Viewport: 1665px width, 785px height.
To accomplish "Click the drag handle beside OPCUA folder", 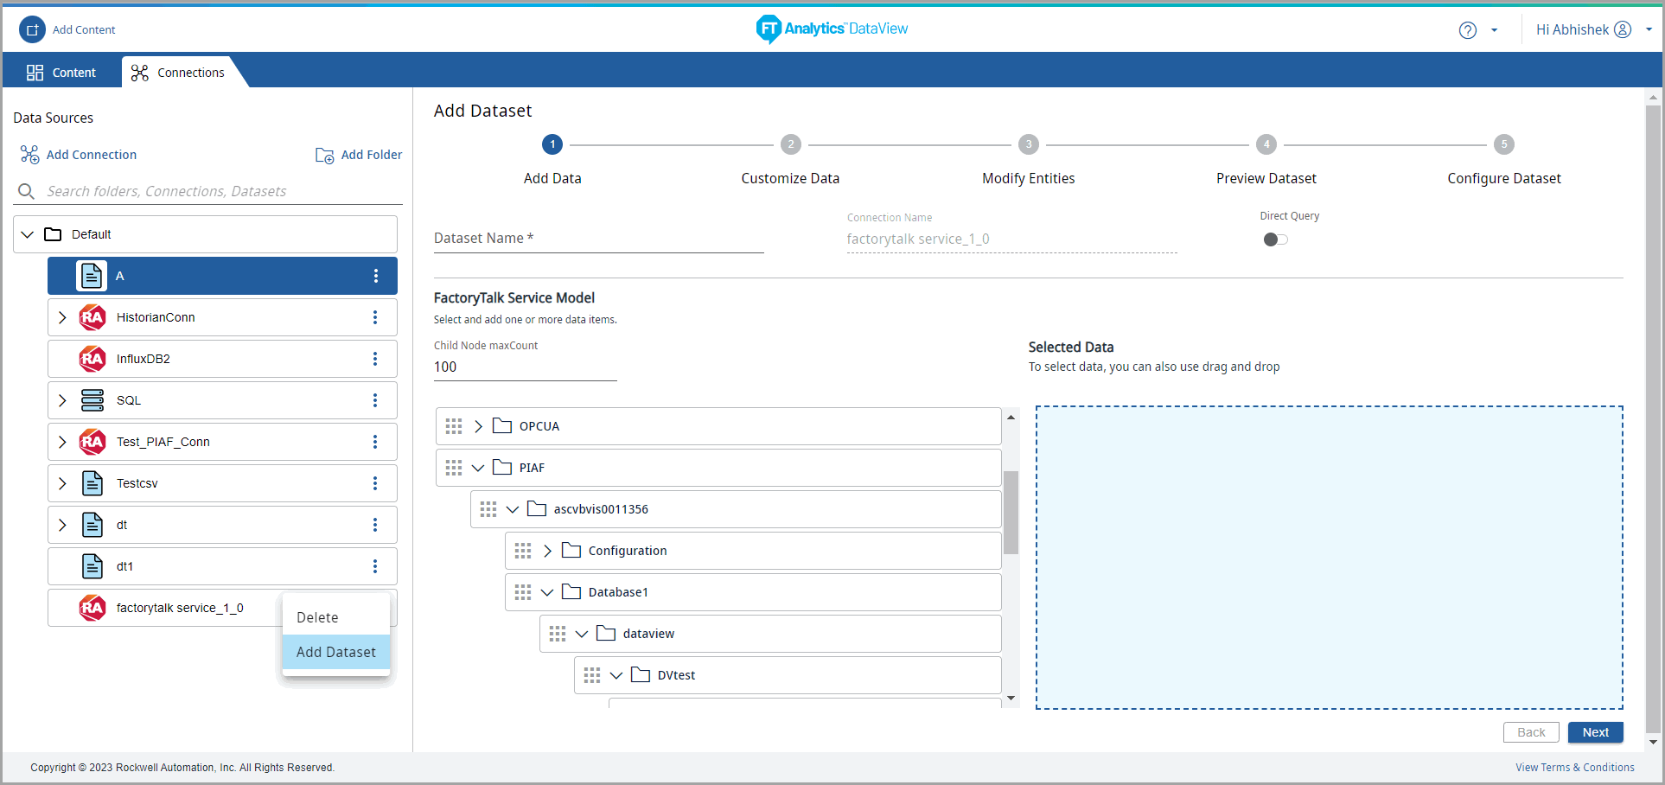I will (x=454, y=426).
